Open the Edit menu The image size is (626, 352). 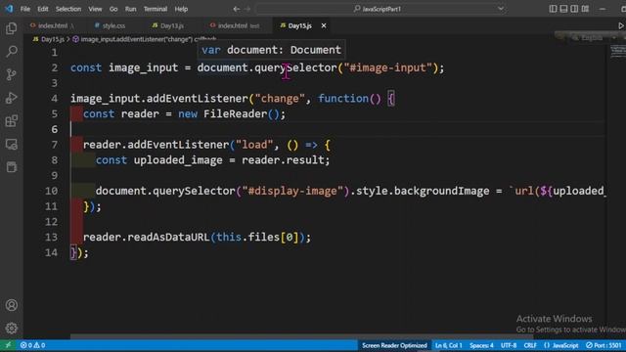pos(43,9)
